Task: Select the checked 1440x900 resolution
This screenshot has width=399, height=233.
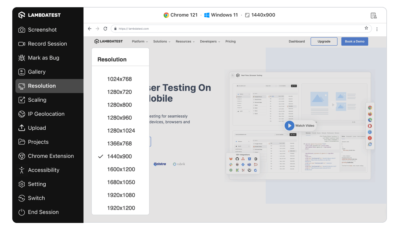Action: (119, 156)
